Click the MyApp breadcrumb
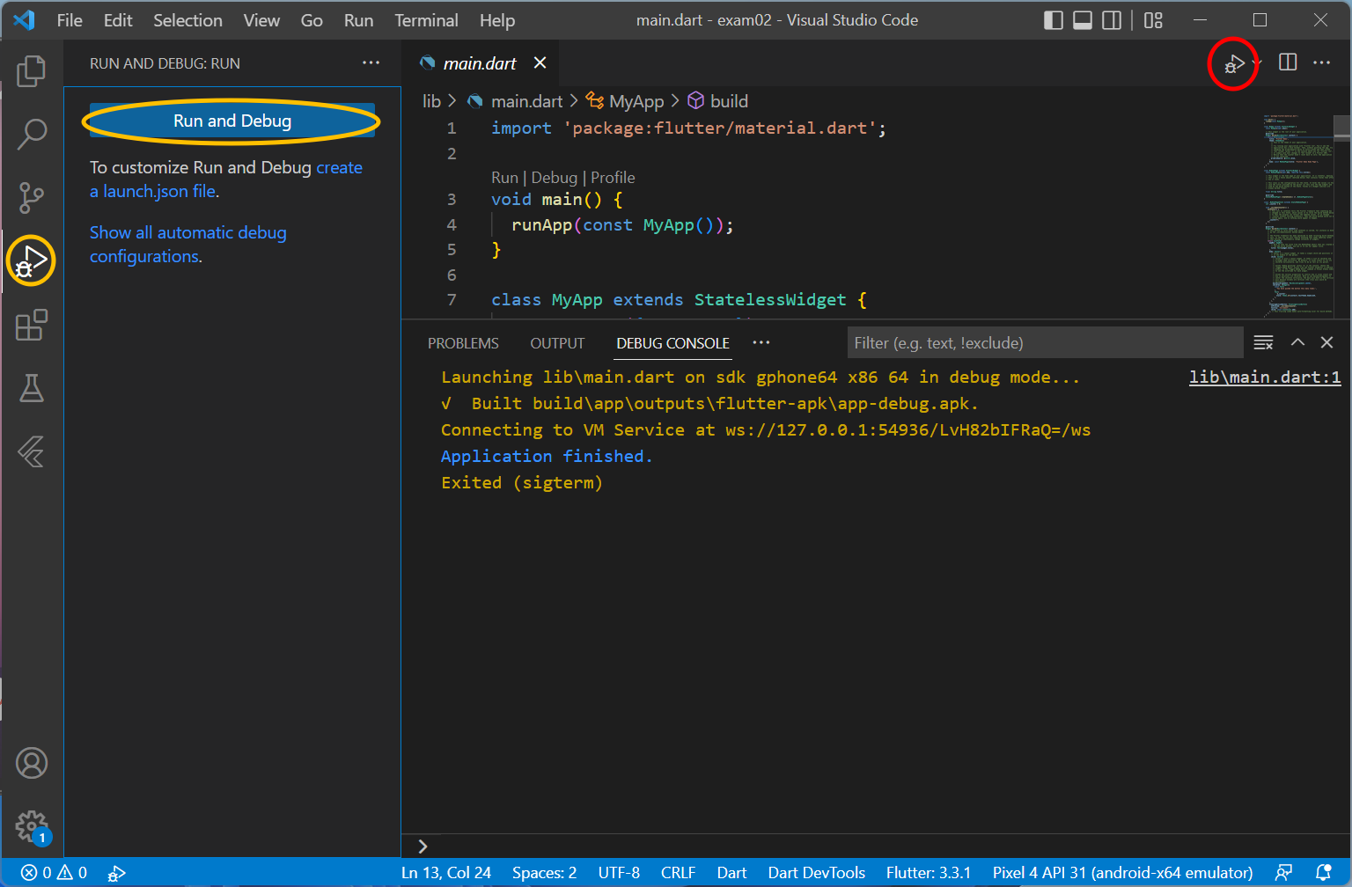Viewport: 1352px width, 887px height. tap(636, 101)
